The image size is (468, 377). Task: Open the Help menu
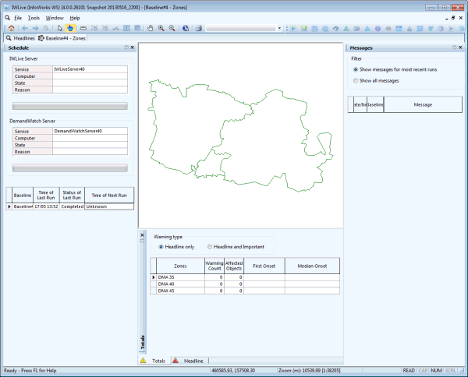point(75,18)
